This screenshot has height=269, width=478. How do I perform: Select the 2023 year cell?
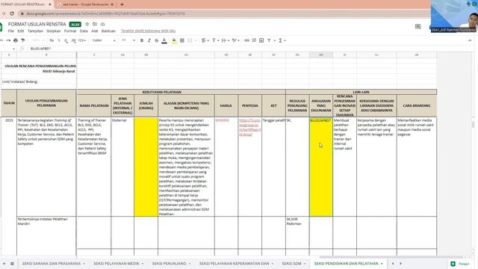click(x=9, y=167)
